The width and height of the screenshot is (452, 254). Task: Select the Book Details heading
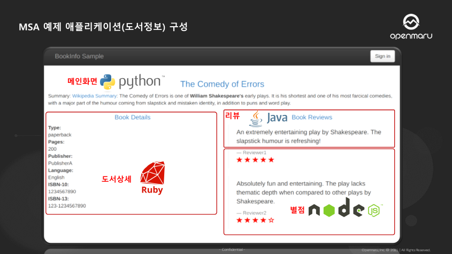point(132,117)
